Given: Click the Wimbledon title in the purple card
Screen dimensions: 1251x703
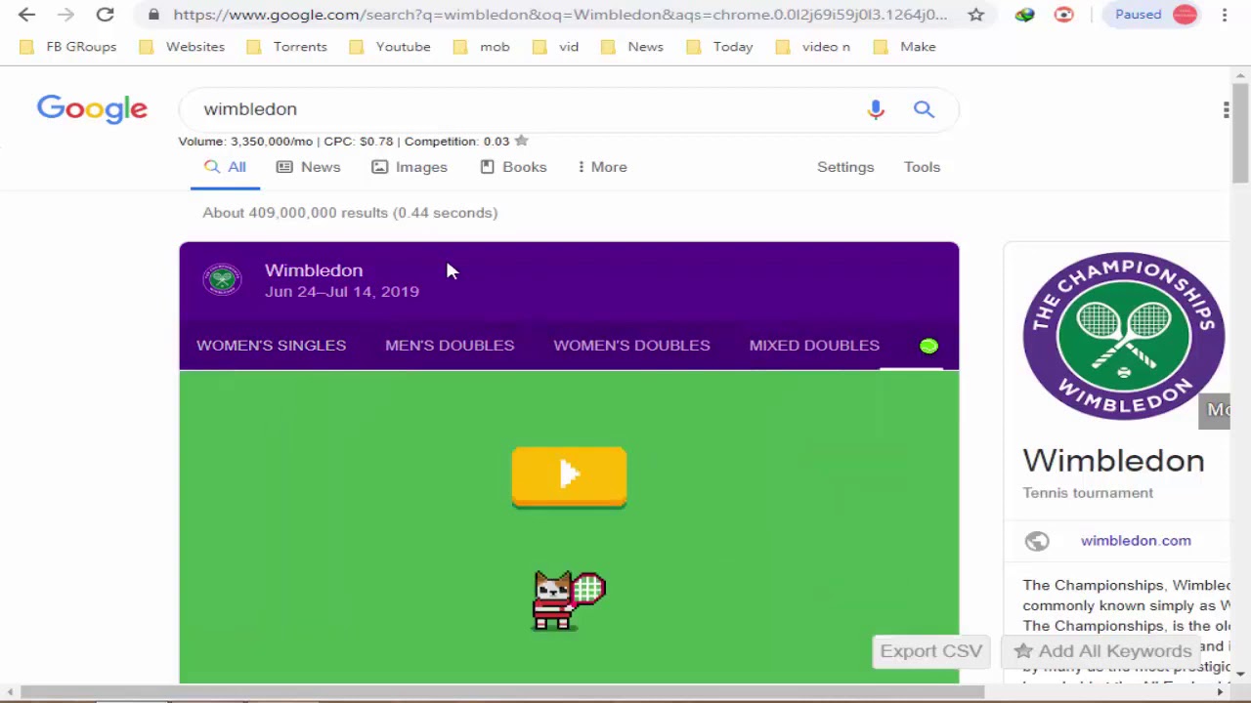Looking at the screenshot, I should coord(314,270).
